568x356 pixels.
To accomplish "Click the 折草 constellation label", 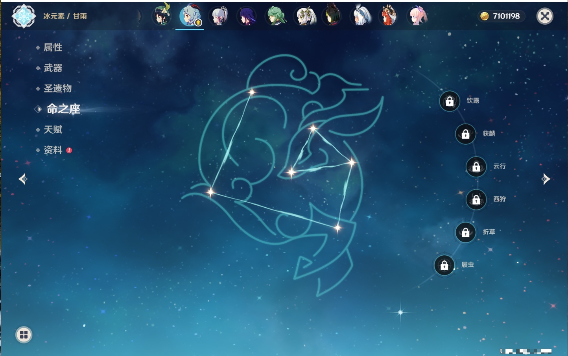I will point(489,232).
